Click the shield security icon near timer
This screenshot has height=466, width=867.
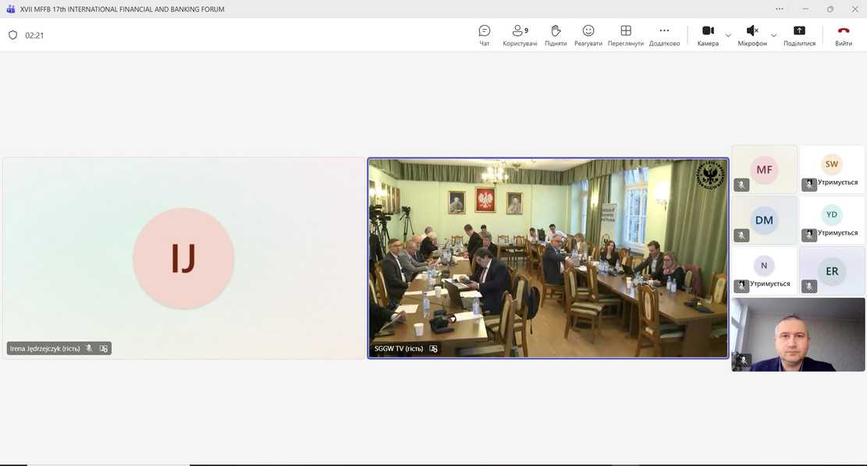point(12,35)
